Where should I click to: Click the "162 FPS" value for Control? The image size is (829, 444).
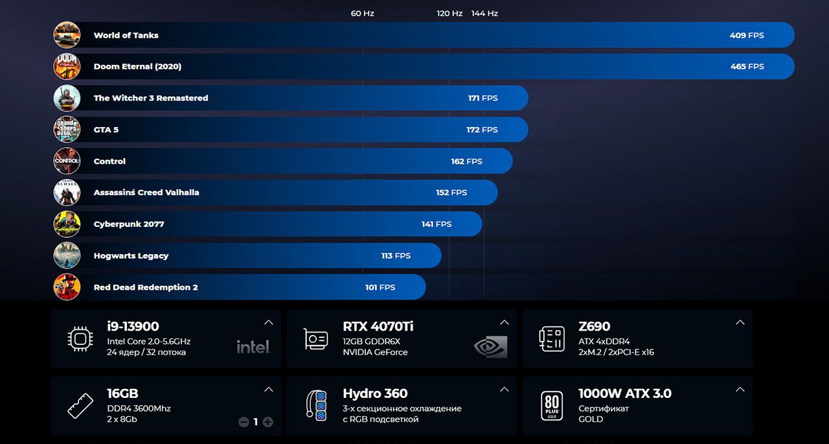coord(467,161)
